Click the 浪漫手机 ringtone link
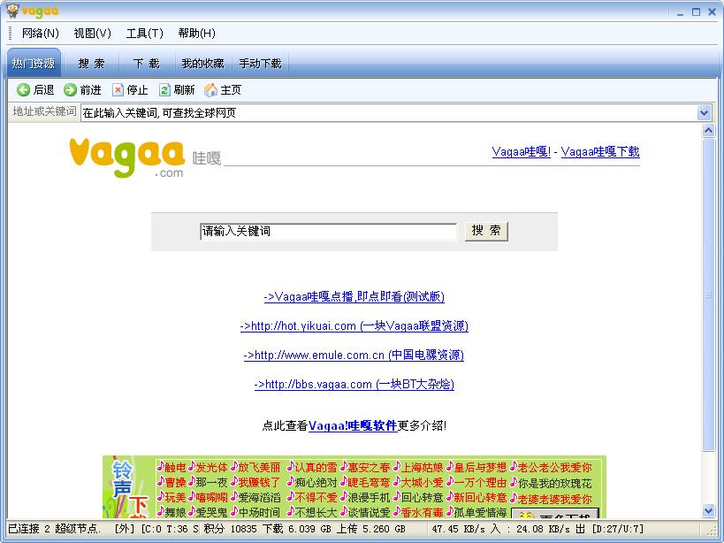The image size is (724, 543). [x=369, y=497]
